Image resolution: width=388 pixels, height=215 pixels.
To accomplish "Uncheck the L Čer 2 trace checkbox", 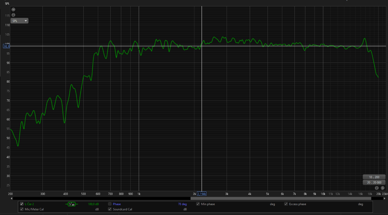I will click(x=22, y=204).
